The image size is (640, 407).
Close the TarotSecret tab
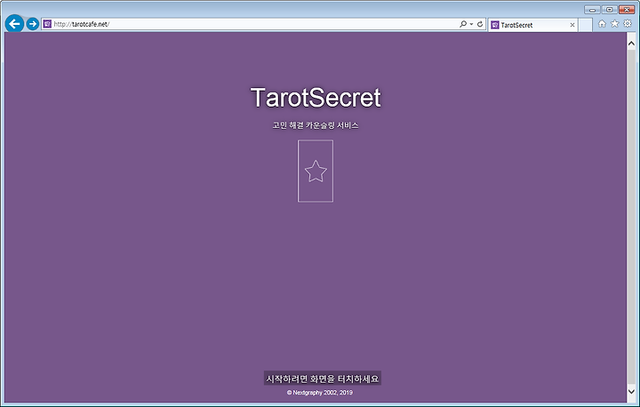(x=572, y=25)
